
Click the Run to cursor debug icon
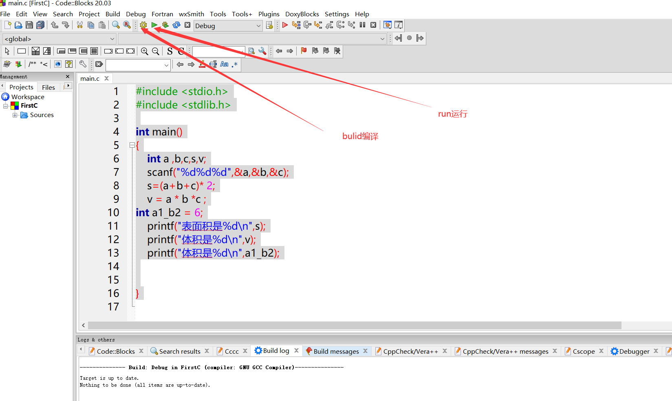[x=296, y=25]
